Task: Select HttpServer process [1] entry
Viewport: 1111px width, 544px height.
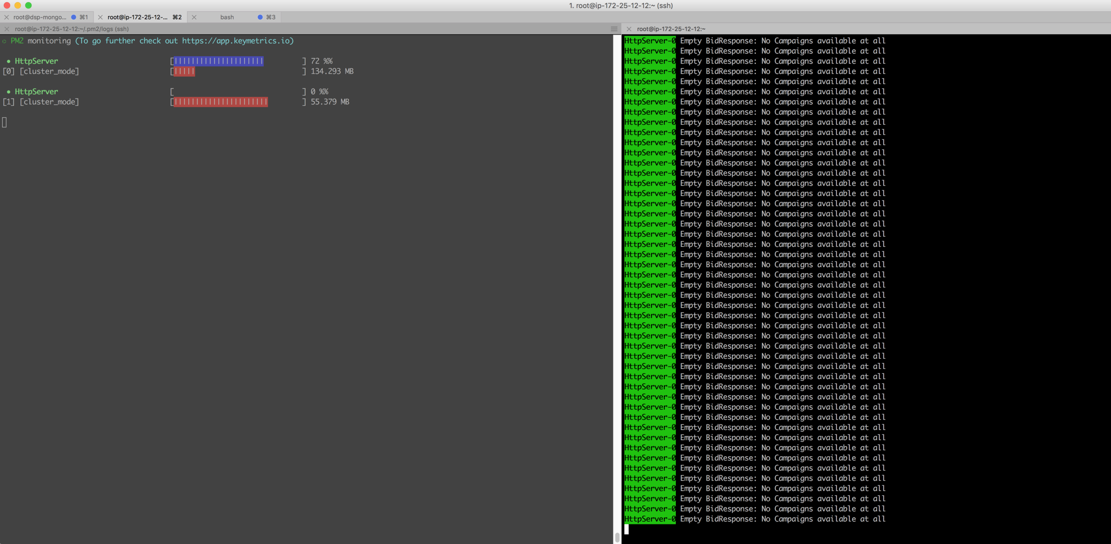Action: click(x=36, y=92)
